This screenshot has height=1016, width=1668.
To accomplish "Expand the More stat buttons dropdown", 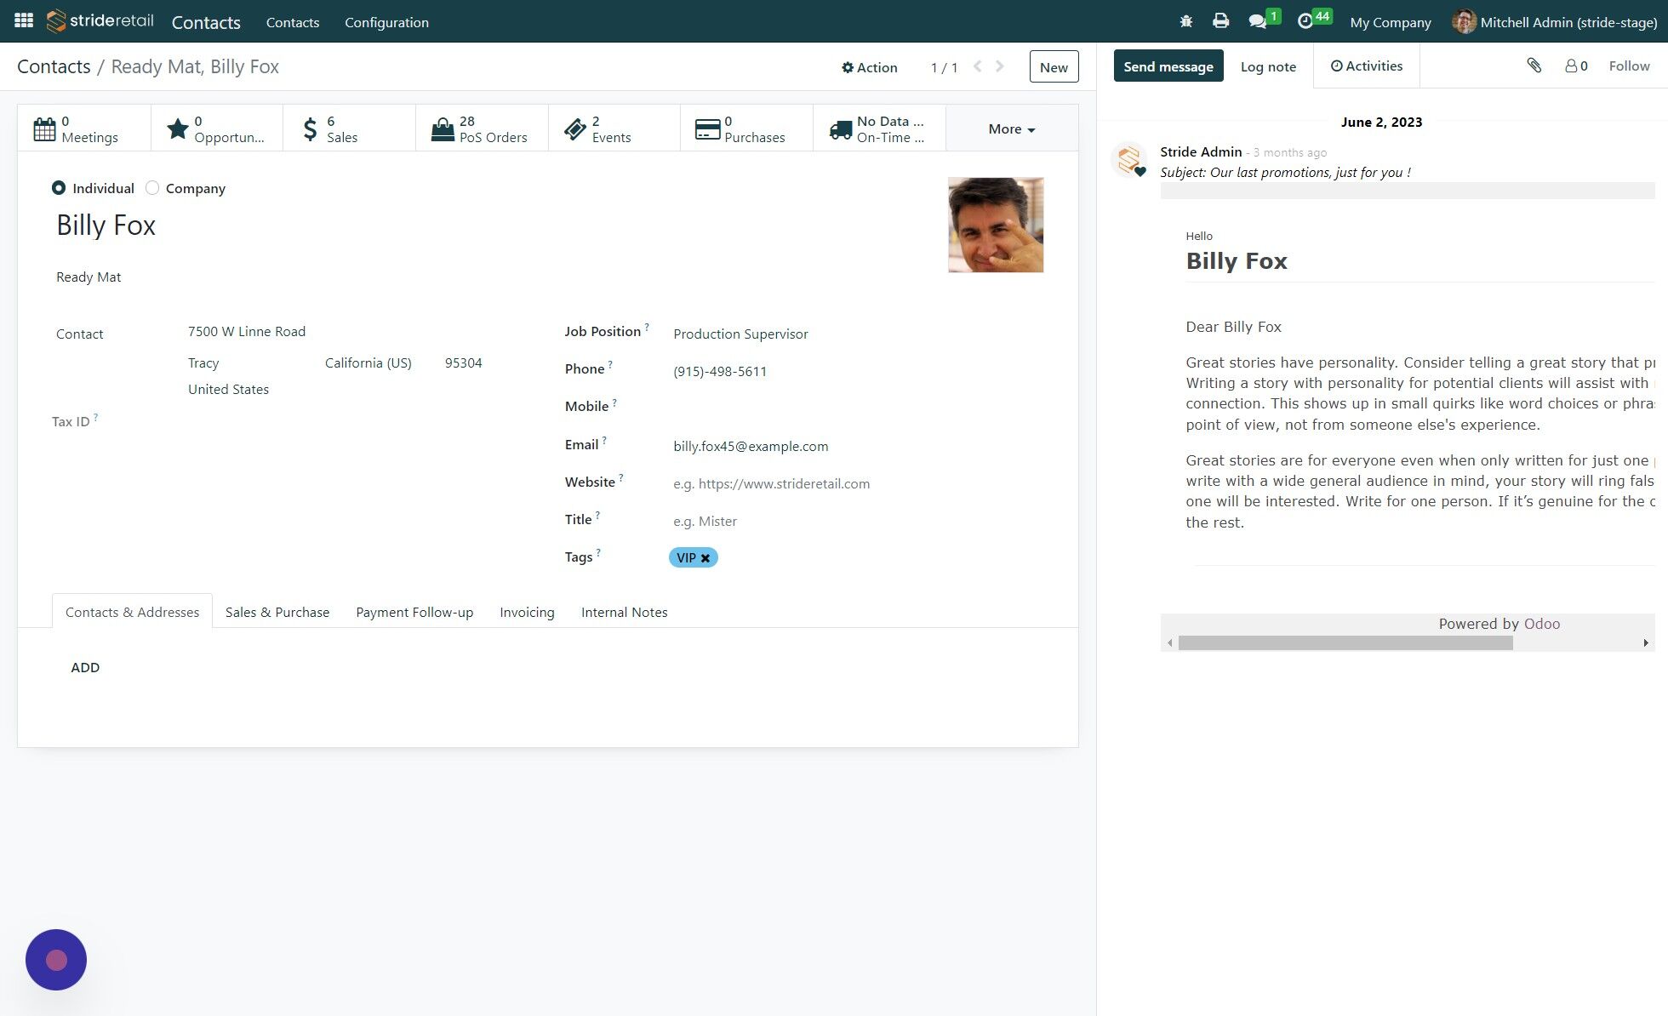I will [1009, 128].
